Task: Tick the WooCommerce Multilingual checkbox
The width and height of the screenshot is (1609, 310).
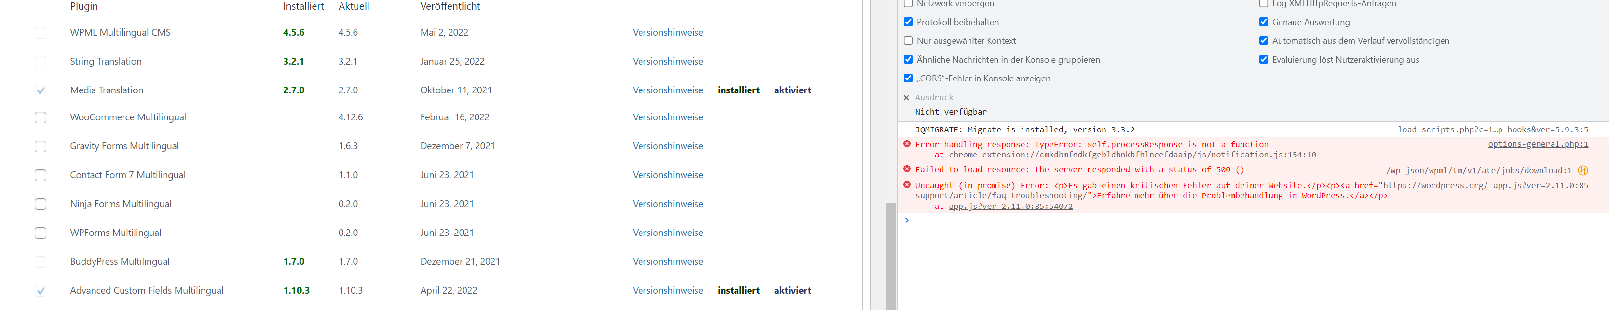Action: pyautogui.click(x=41, y=117)
